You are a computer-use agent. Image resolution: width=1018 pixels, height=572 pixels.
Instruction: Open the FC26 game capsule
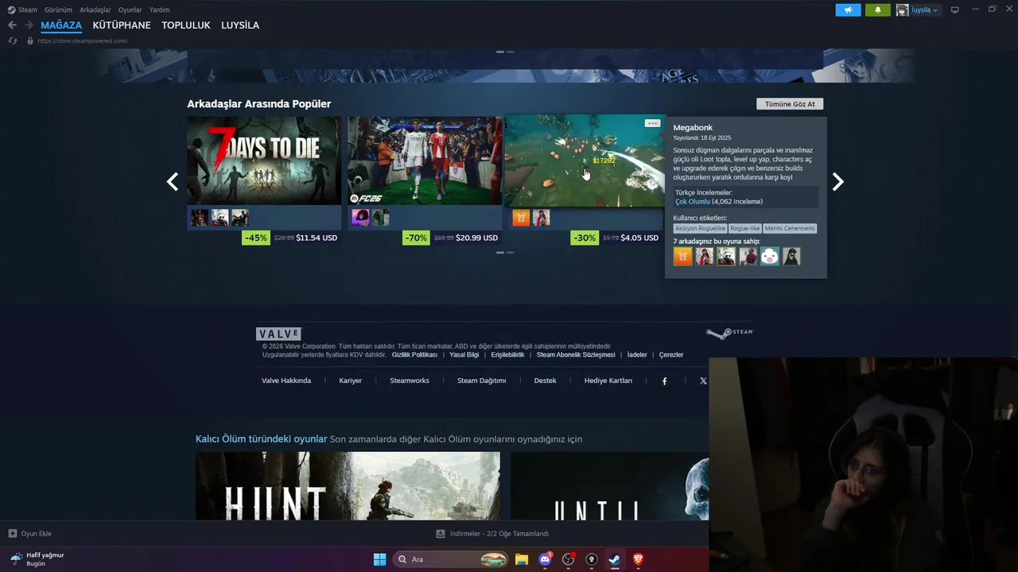[425, 160]
